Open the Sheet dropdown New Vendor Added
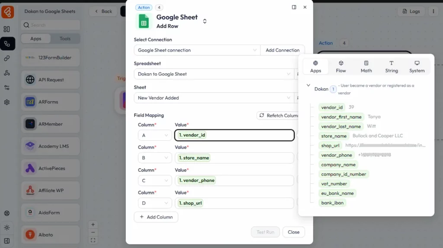 pyautogui.click(x=214, y=98)
